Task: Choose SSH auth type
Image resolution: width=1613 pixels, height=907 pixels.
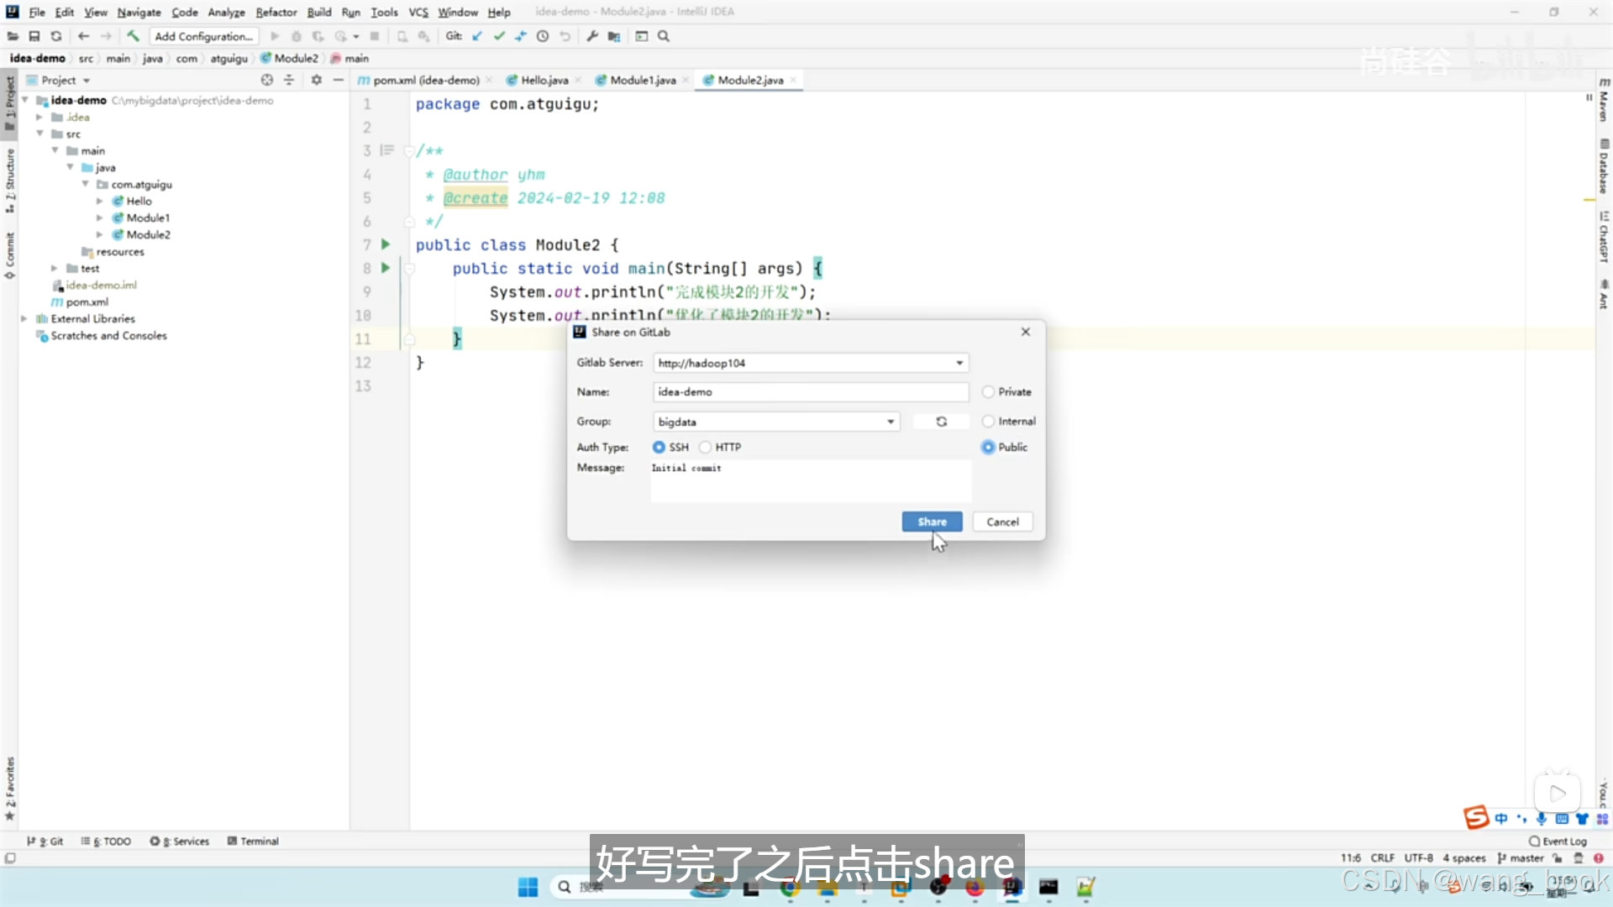Action: click(659, 448)
